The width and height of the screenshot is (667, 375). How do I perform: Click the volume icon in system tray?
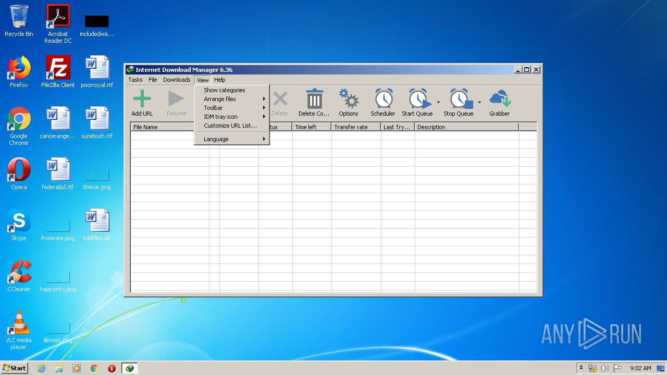coord(605,368)
